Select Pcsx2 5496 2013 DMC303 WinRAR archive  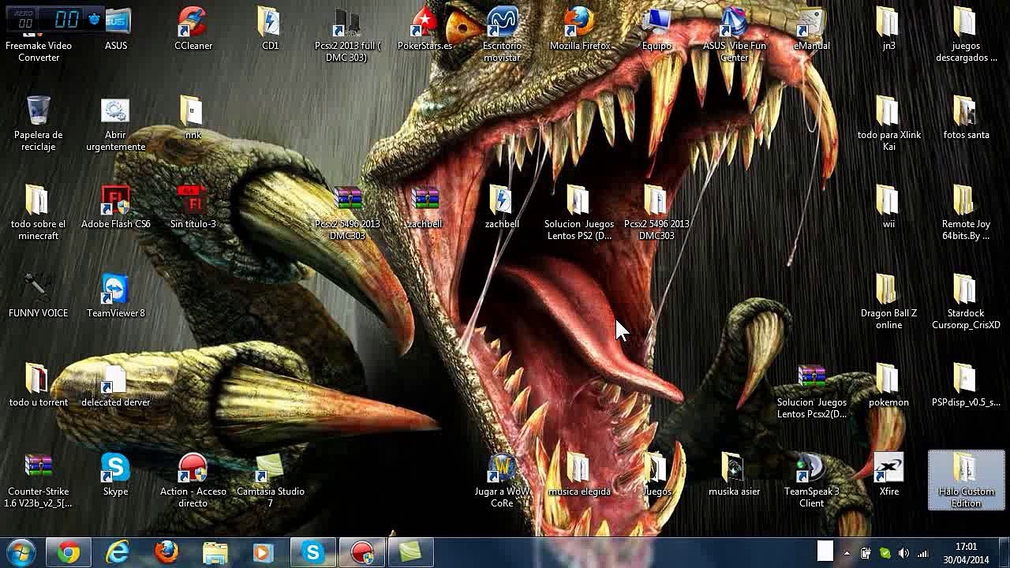347,213
